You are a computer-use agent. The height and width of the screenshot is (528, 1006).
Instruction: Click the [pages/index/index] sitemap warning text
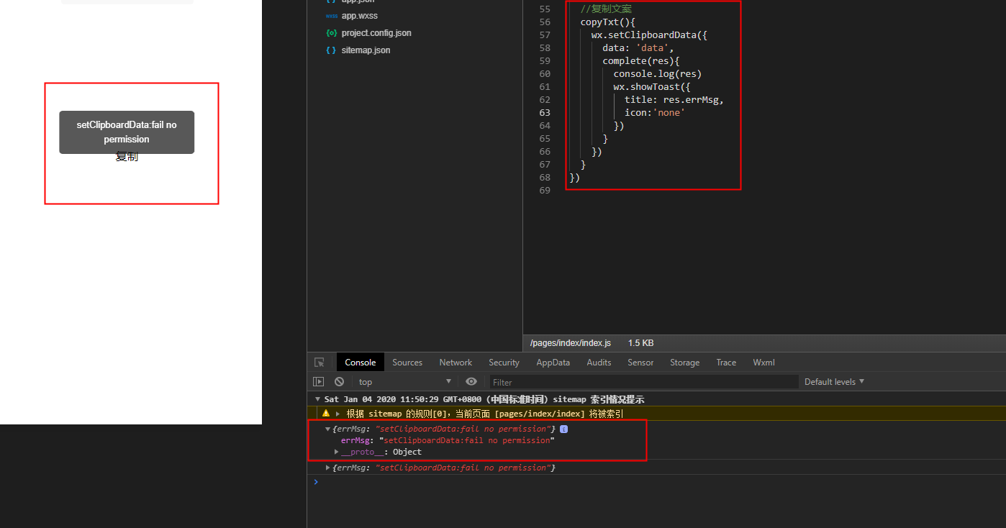(540, 414)
